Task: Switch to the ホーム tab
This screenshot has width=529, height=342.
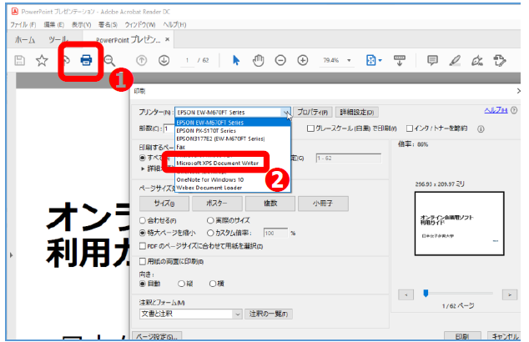Action: [x=25, y=40]
